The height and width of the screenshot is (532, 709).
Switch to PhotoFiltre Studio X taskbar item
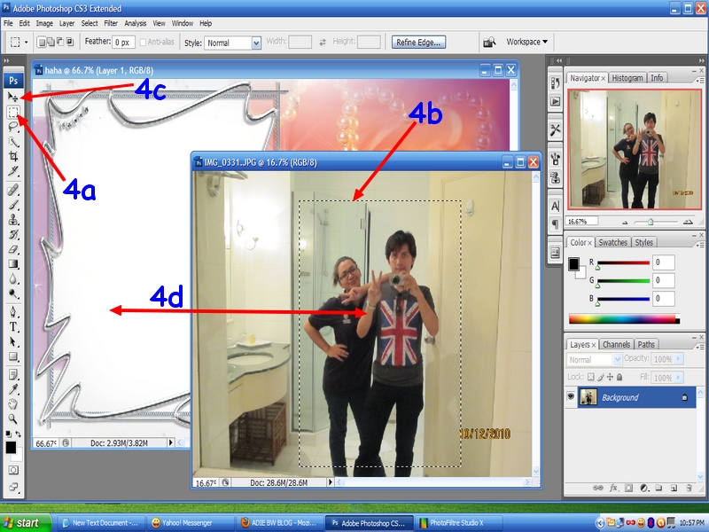point(458,523)
